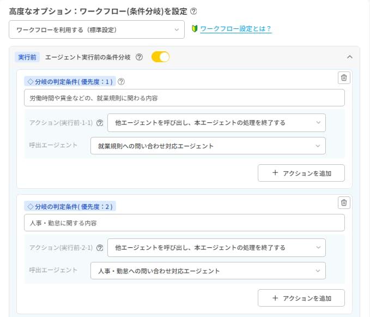
Task: Click the 労働時間や賃金 condition input field
Action: [x=184, y=98]
